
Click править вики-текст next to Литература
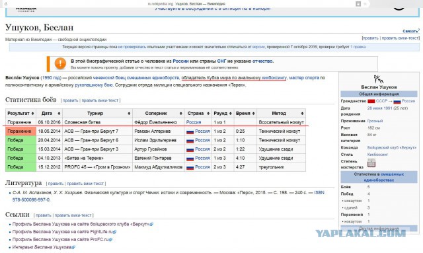click(85, 184)
